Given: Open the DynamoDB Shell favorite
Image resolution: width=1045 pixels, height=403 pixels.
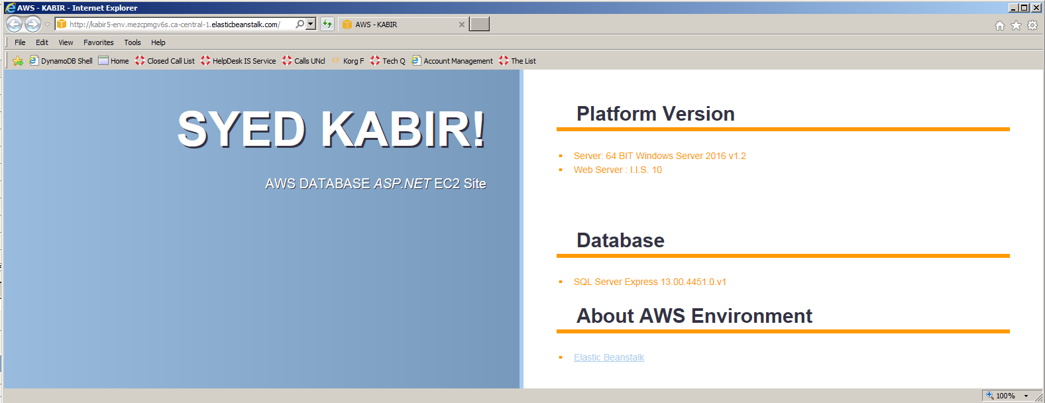Looking at the screenshot, I should (61, 61).
